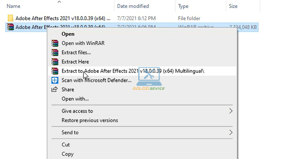Select the Adobe After Effects 2021 folder name
The height and width of the screenshot is (159, 298).
click(63, 18)
